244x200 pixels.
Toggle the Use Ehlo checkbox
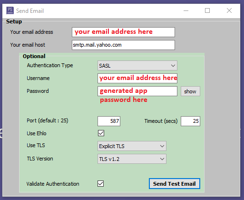point(101,133)
